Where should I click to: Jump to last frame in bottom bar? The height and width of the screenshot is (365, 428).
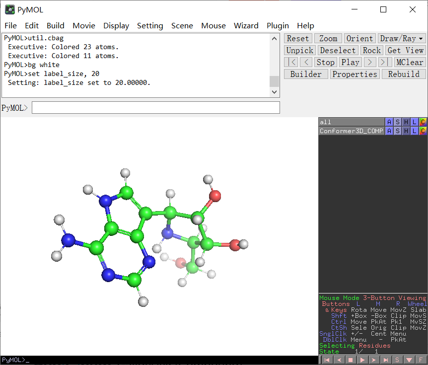pyautogui.click(x=386, y=360)
